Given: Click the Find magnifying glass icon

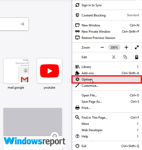Looking at the screenshot, I should pyautogui.click(x=77, y=117).
